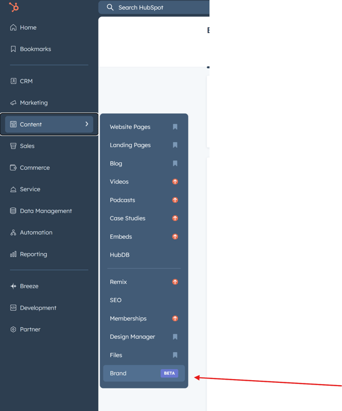Image resolution: width=342 pixels, height=411 pixels.
Task: Click the Bookmarks icon in sidebar
Action: coord(13,49)
